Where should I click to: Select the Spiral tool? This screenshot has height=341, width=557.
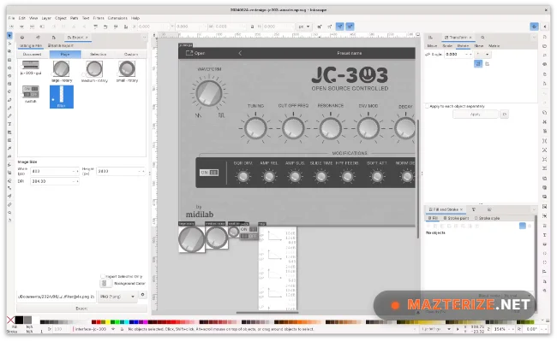tap(9, 91)
